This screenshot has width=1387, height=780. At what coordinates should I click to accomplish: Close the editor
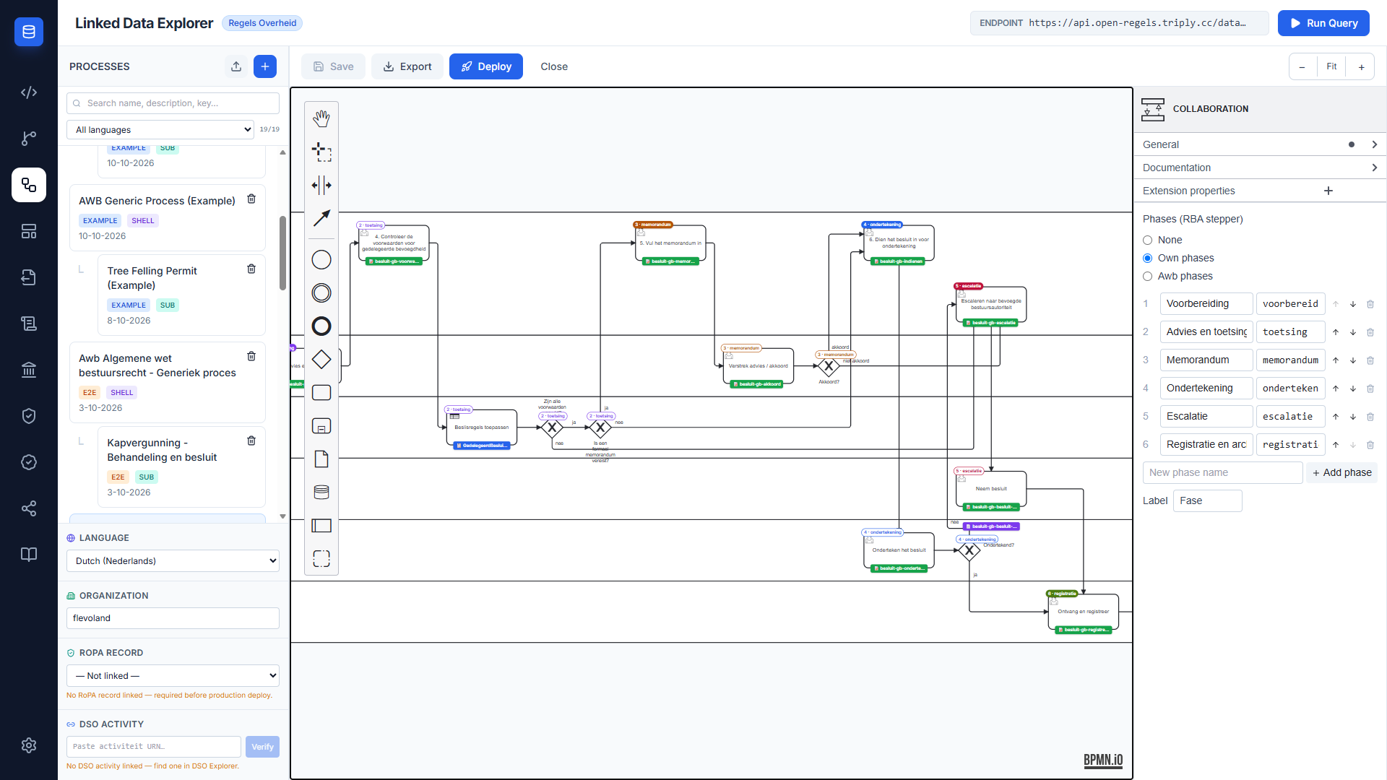point(554,66)
